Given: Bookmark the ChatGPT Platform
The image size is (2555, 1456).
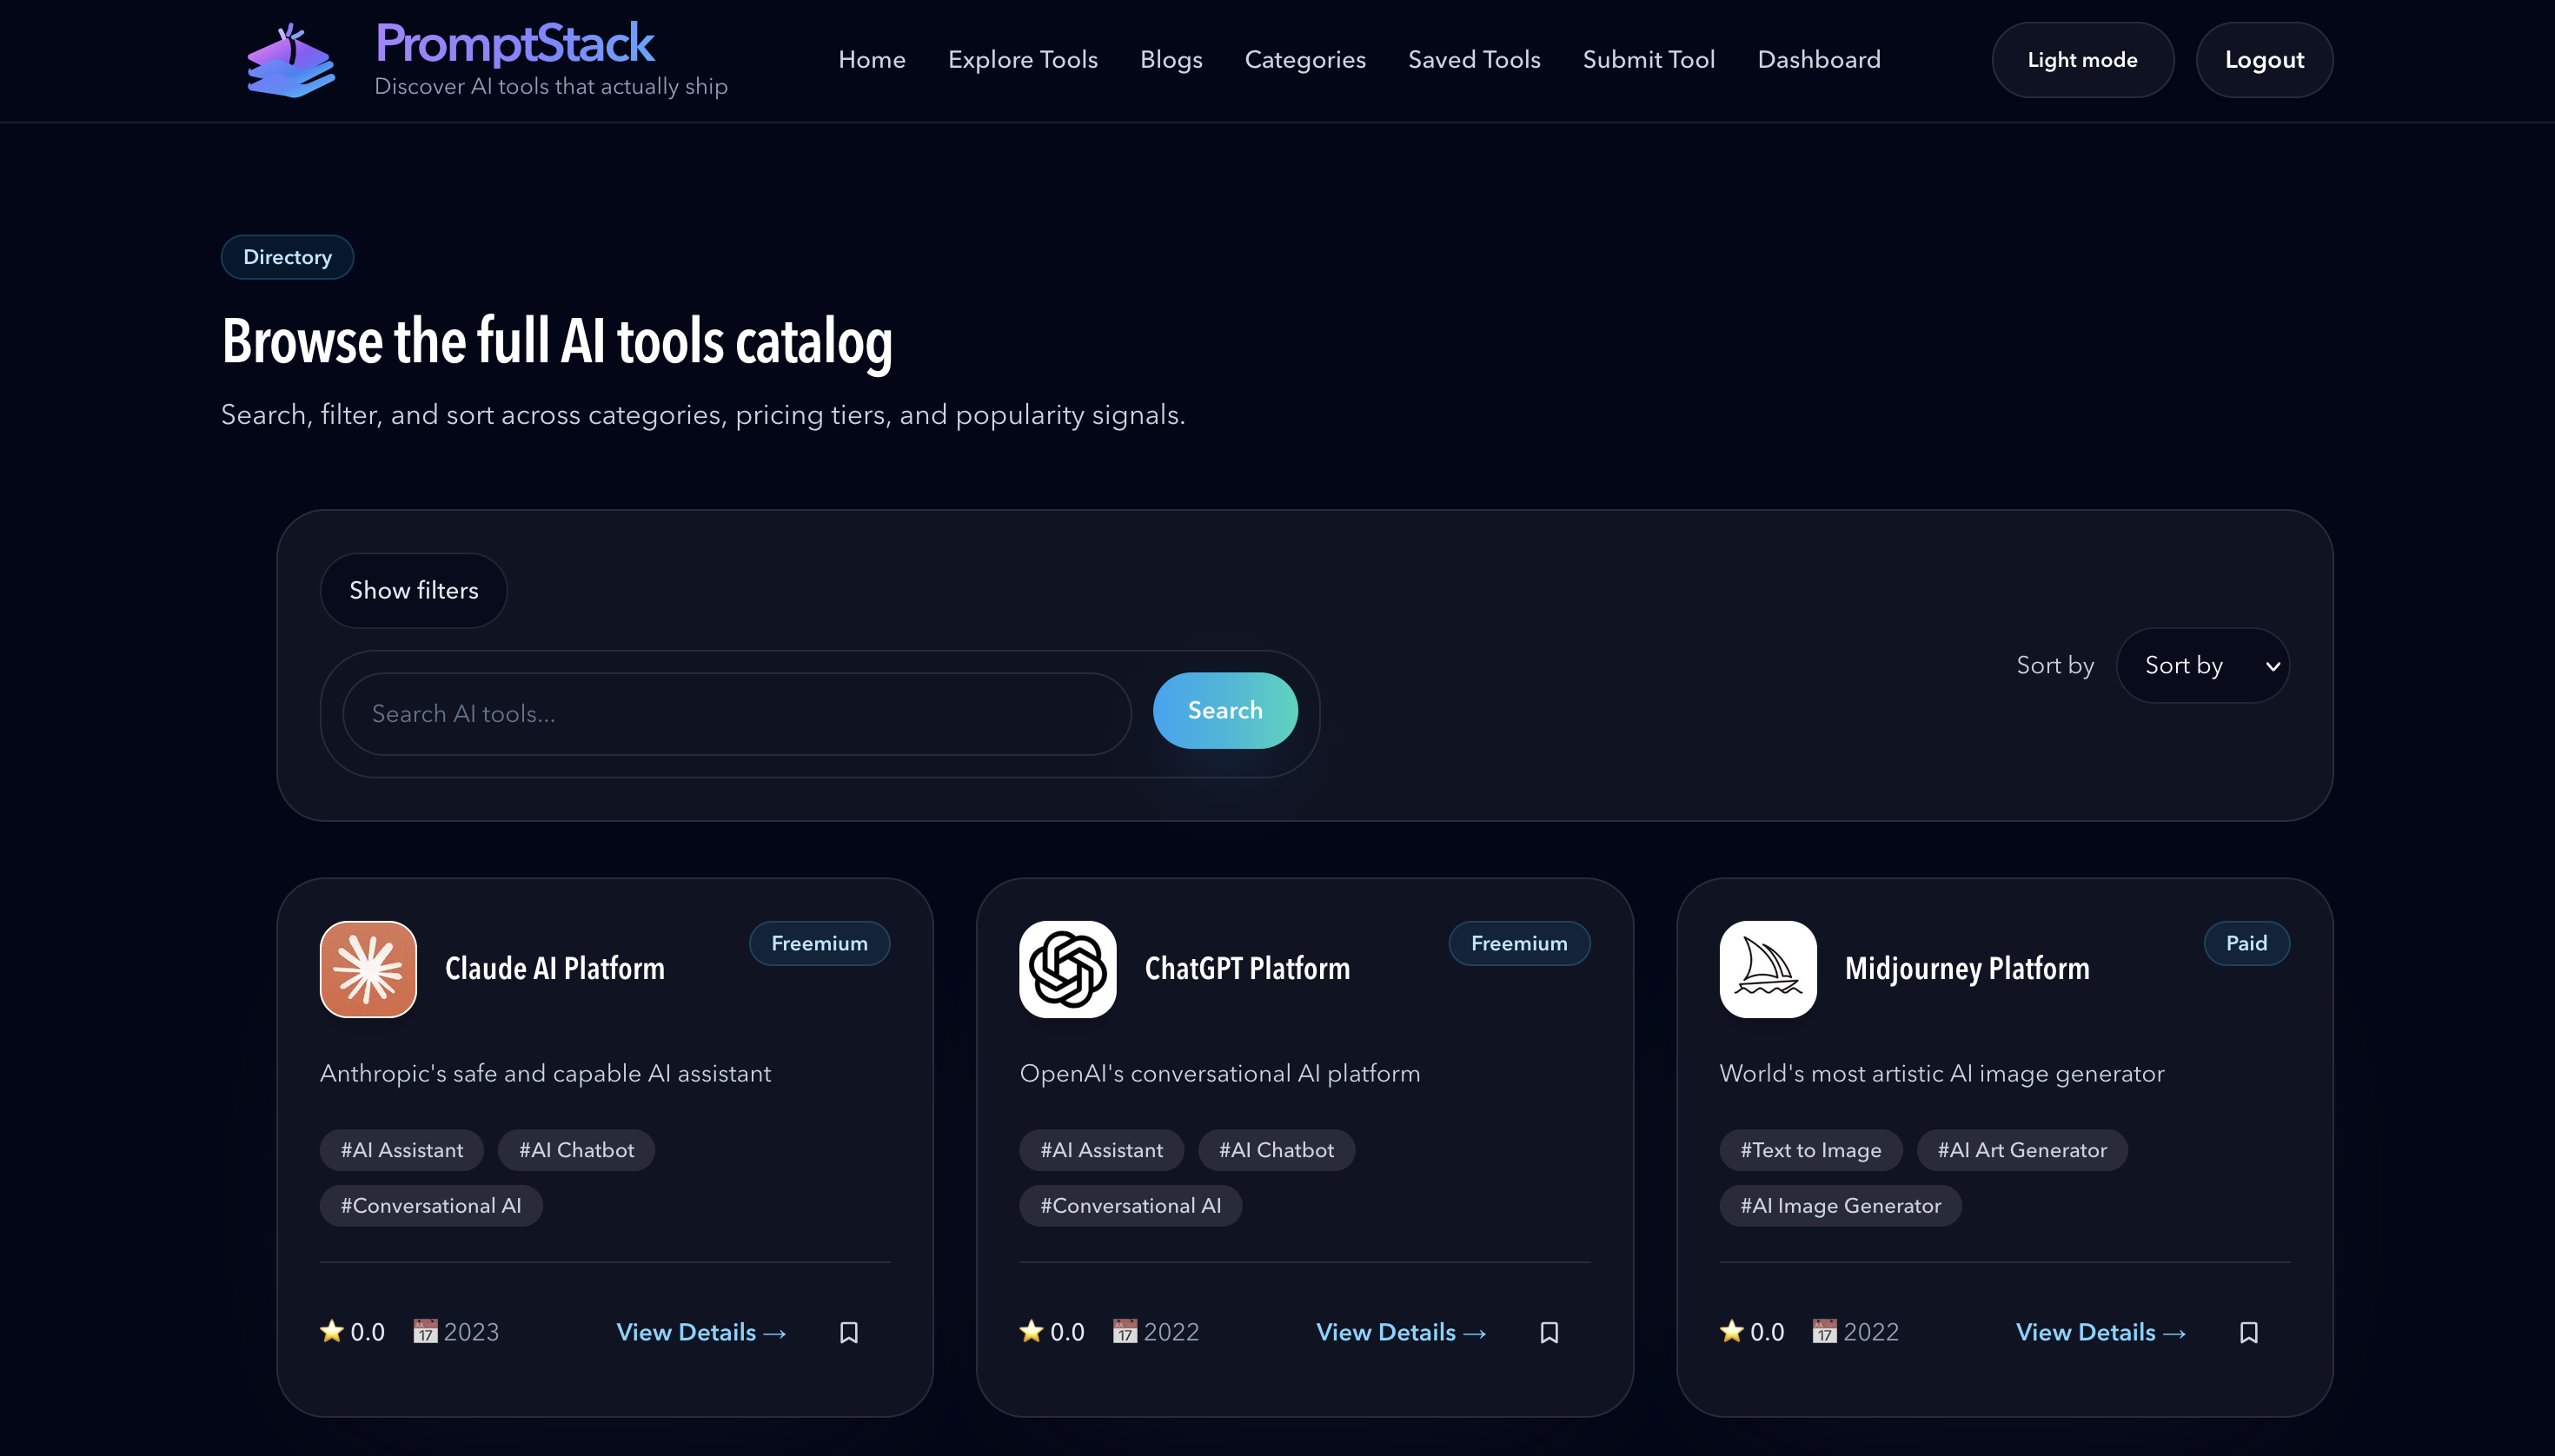Looking at the screenshot, I should coord(1549,1332).
